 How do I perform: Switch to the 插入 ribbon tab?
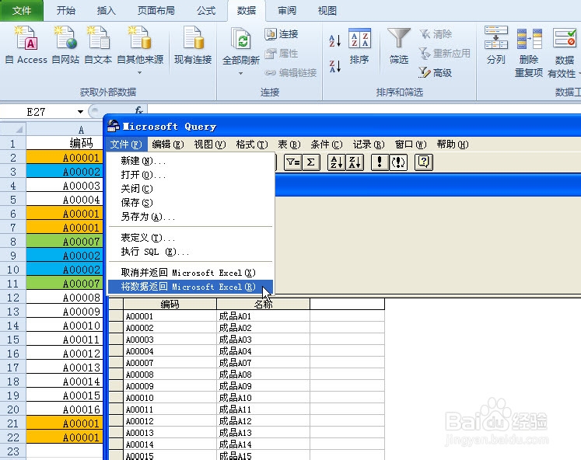[x=107, y=10]
